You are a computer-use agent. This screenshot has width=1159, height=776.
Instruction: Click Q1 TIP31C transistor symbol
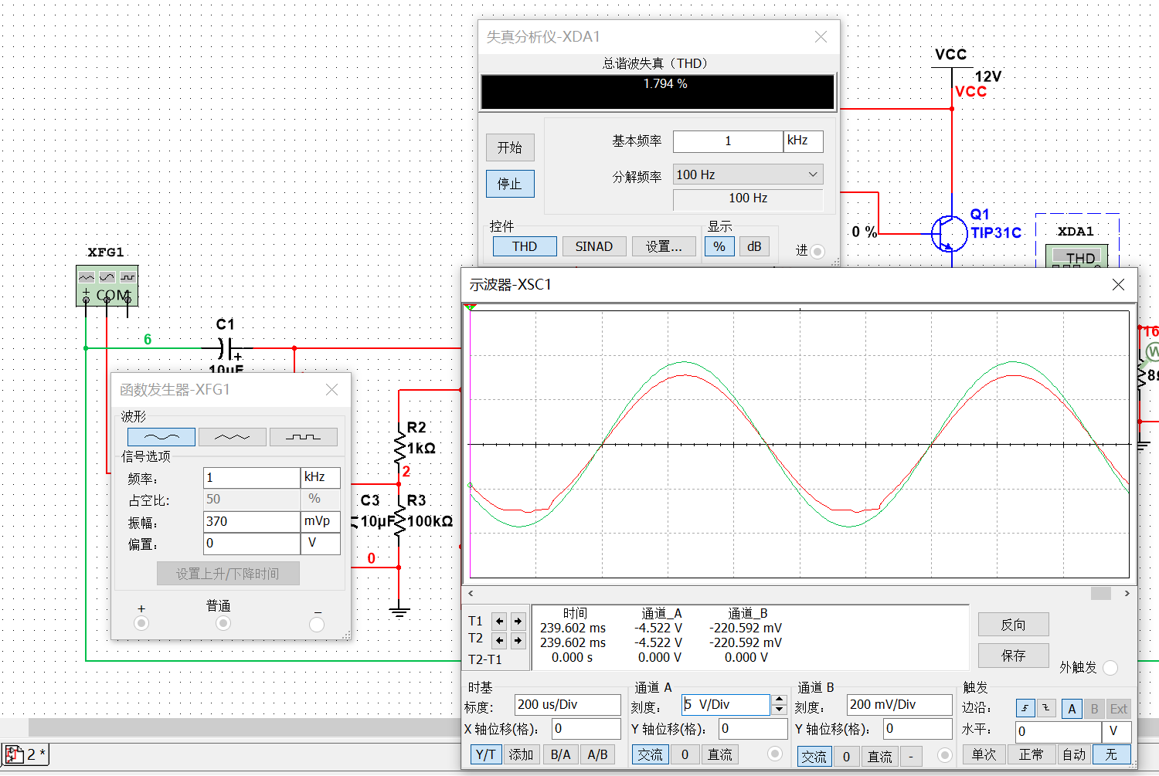pyautogui.click(x=949, y=233)
